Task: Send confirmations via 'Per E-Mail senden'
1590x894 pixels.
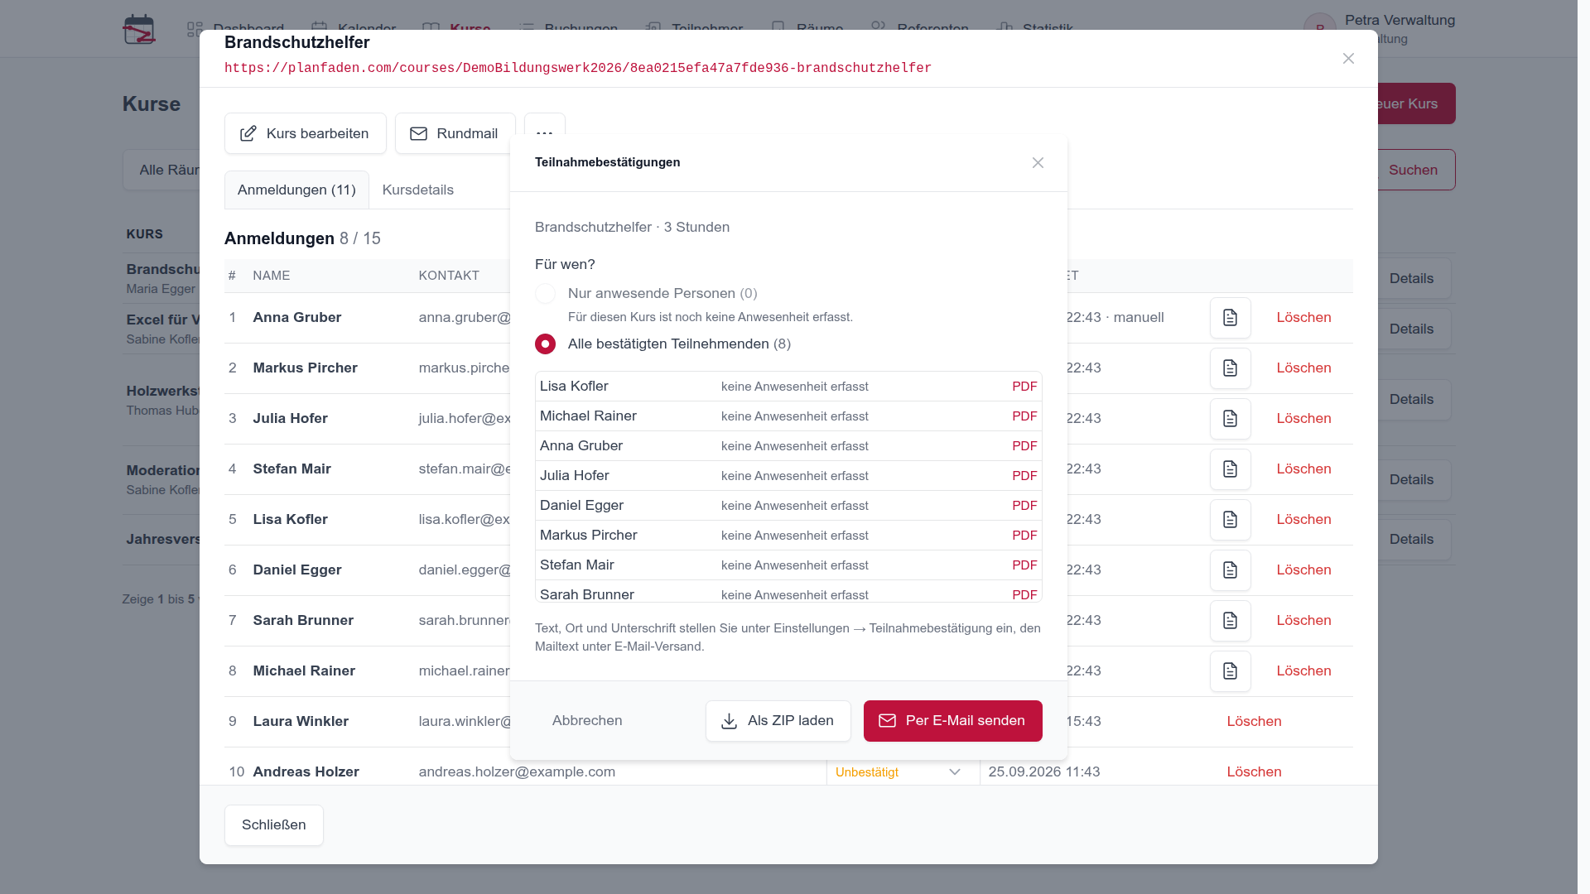Action: (x=952, y=721)
